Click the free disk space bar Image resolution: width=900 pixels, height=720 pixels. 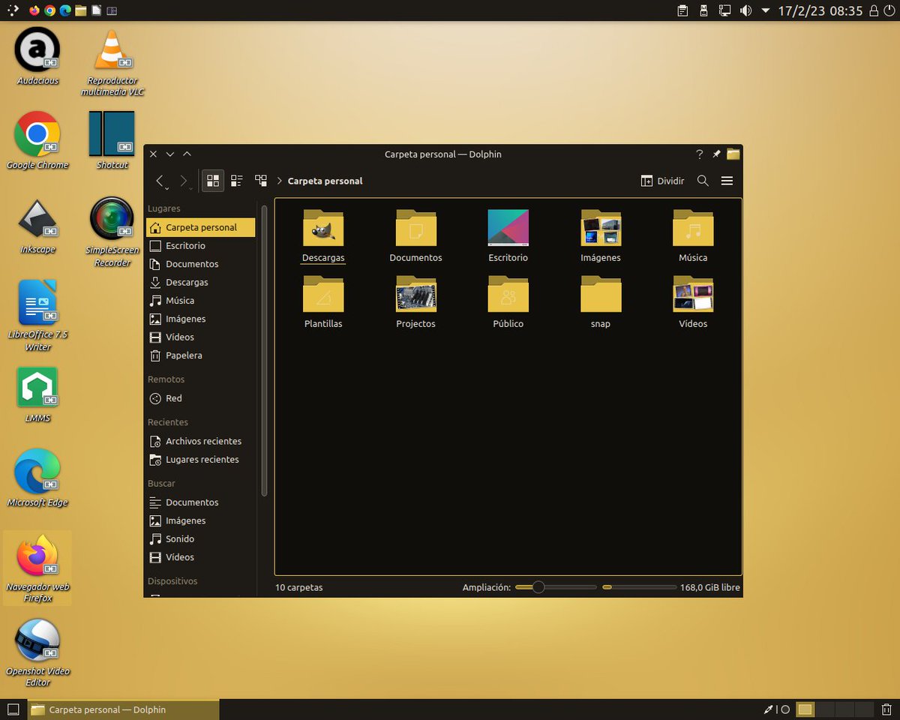(x=639, y=587)
